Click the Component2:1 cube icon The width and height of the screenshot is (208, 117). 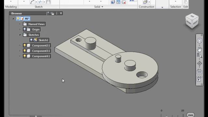29,45
